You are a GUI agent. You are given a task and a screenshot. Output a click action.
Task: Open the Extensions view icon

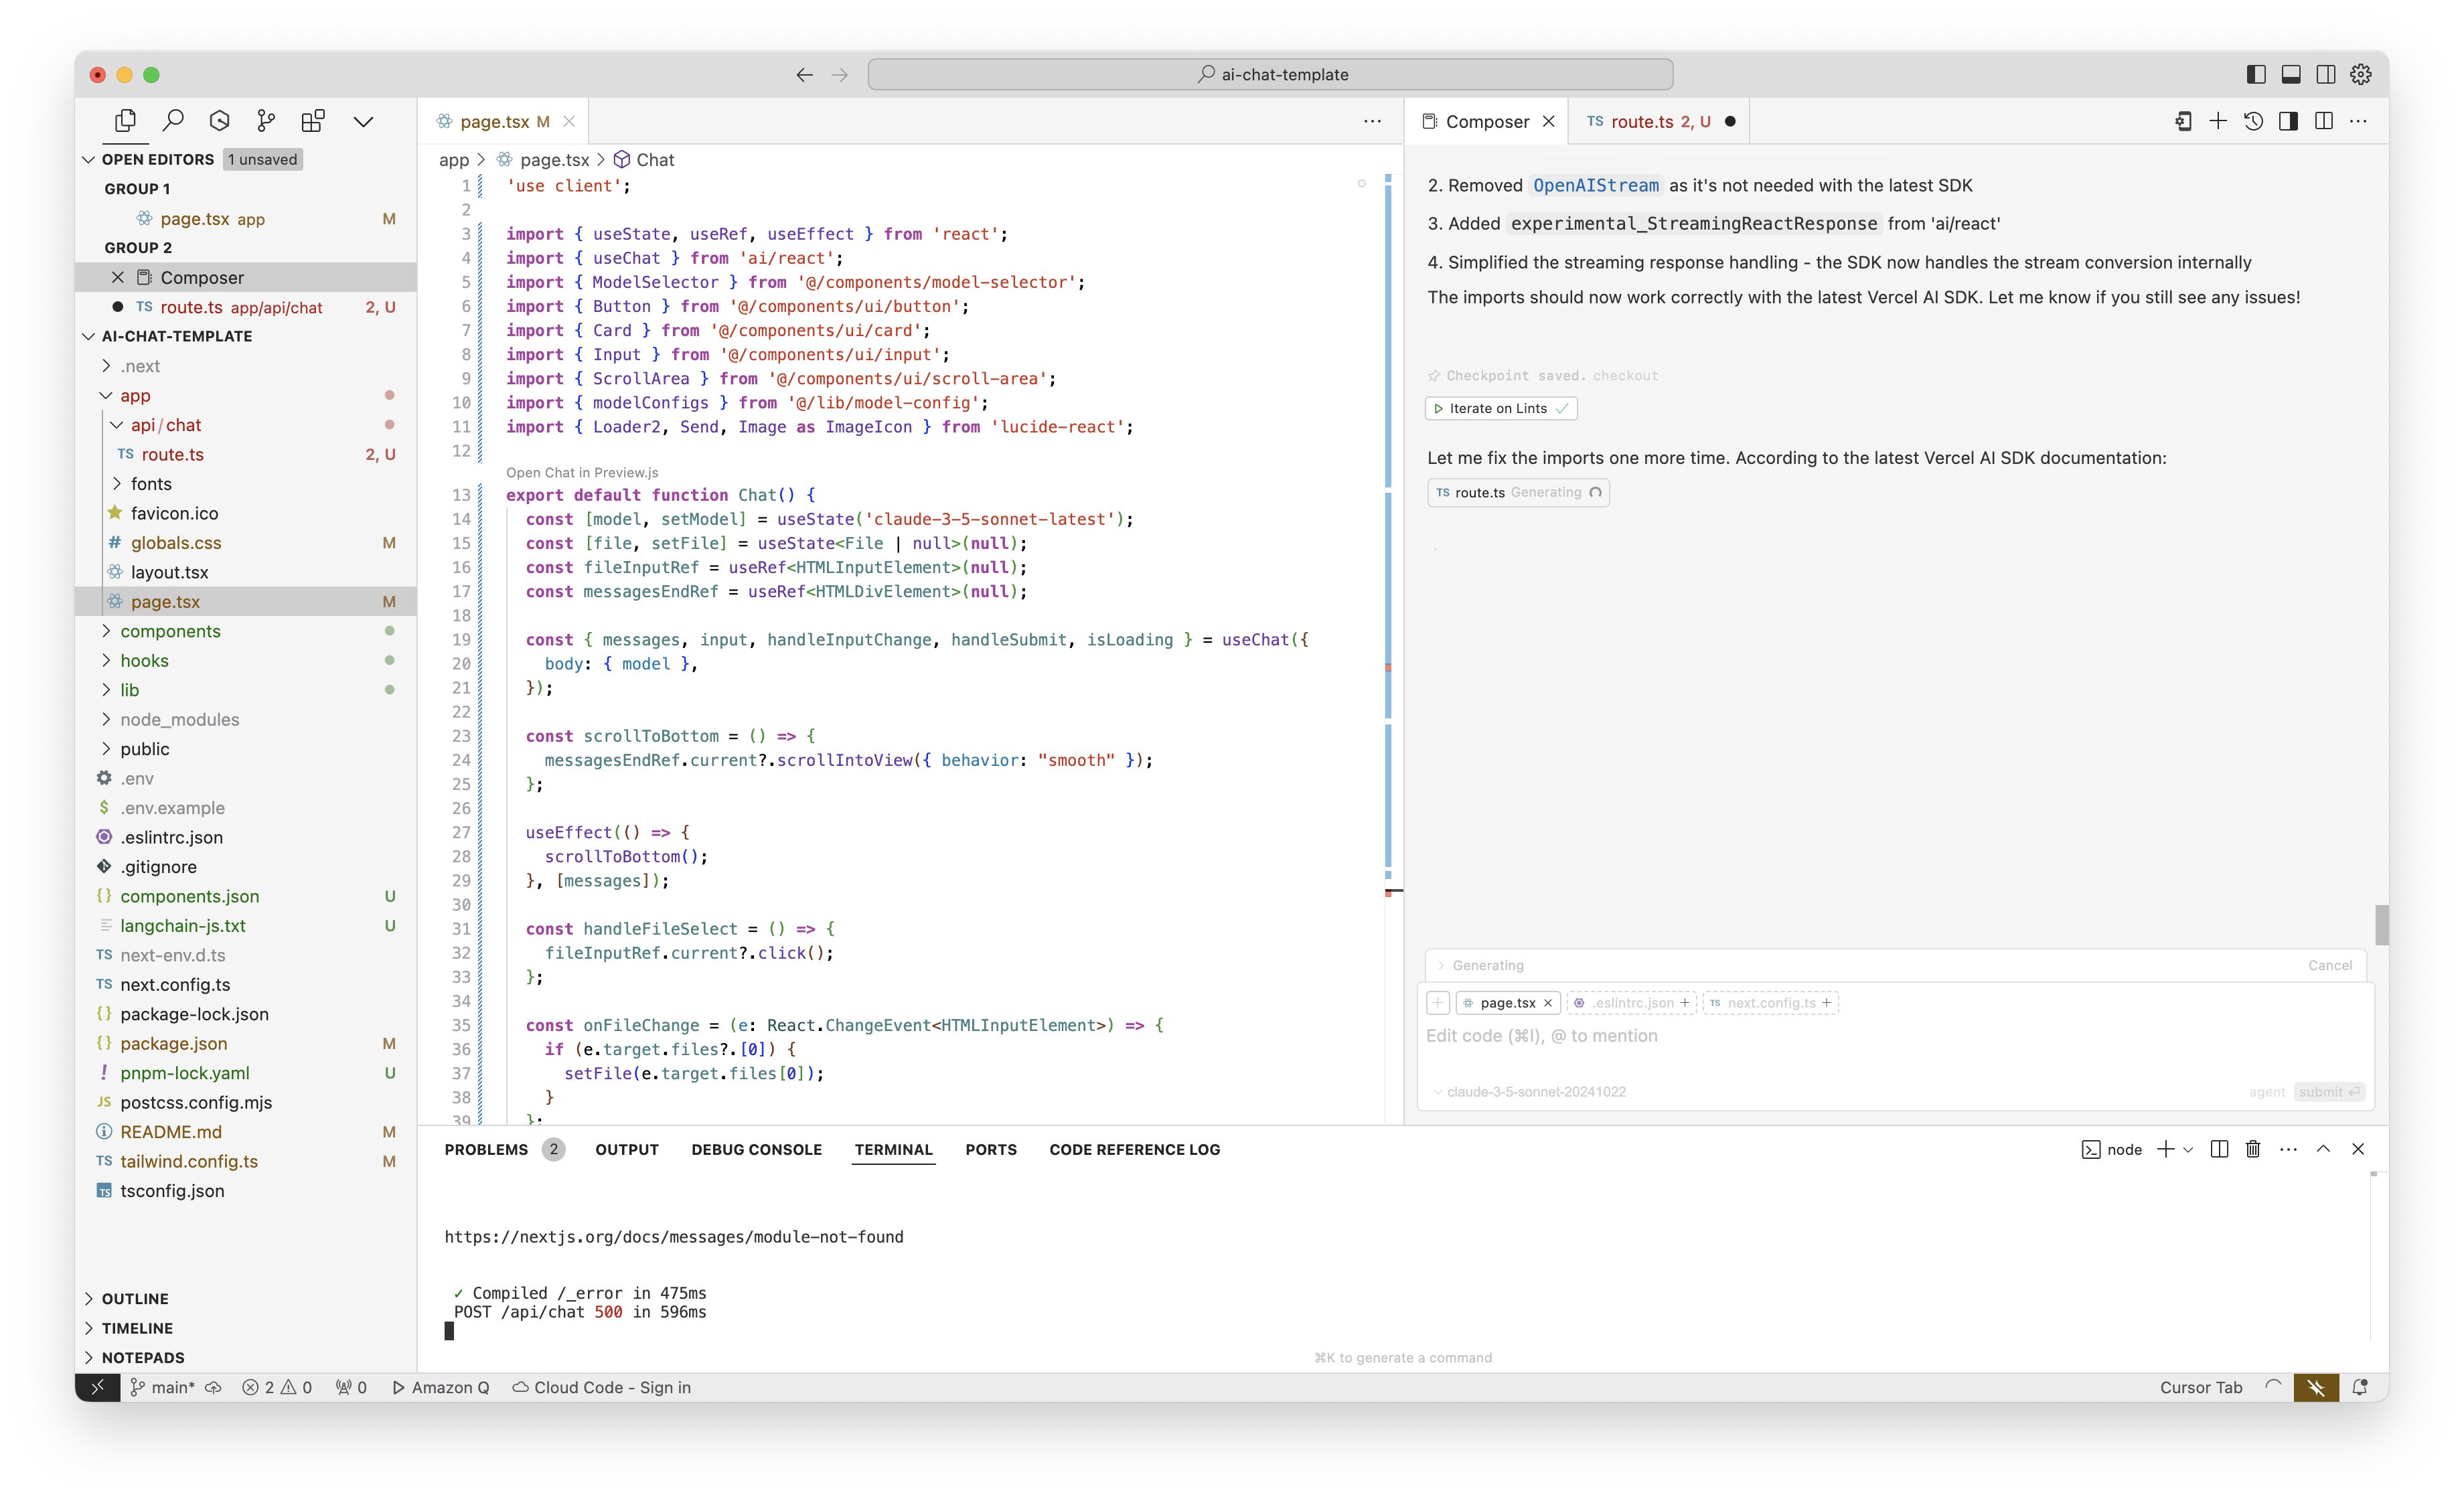point(313,121)
